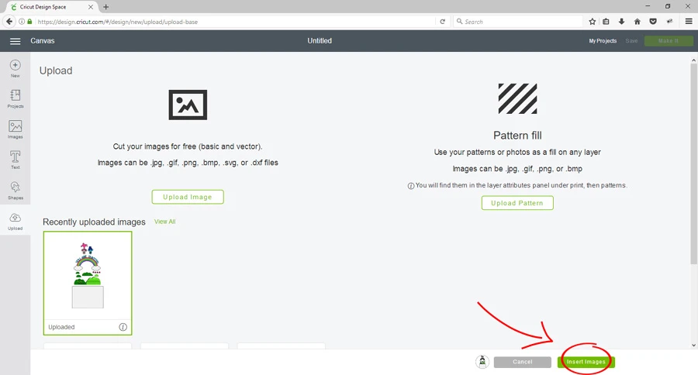Click the scrollbar up arrow

(x=693, y=60)
